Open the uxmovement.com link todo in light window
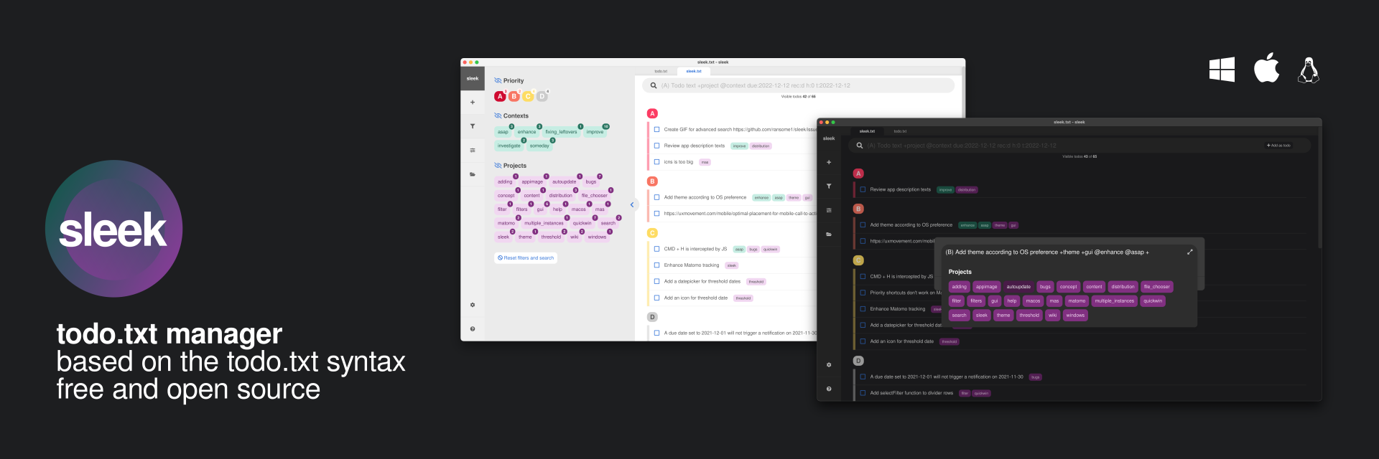 (740, 214)
